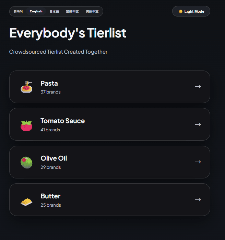
Task: Select the English language tab
Action: [36, 11]
